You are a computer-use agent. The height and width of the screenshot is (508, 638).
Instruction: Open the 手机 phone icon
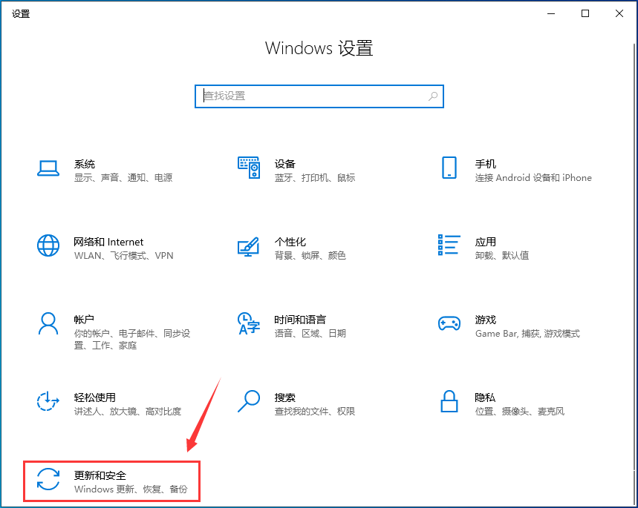pyautogui.click(x=449, y=168)
